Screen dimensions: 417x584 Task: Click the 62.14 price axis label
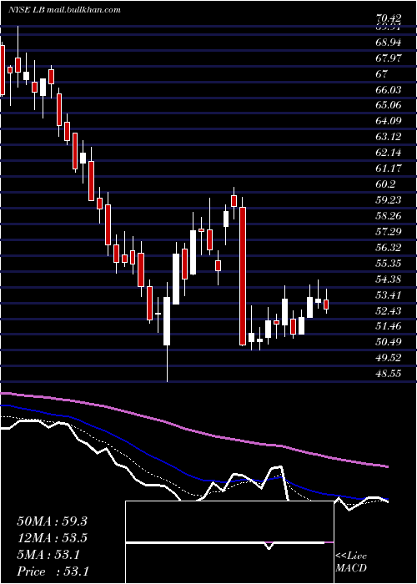tap(389, 153)
